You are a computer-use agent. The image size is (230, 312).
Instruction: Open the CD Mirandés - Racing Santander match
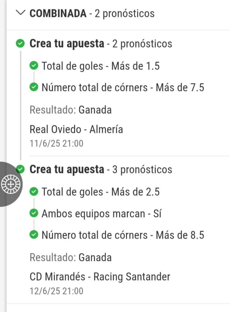click(100, 277)
